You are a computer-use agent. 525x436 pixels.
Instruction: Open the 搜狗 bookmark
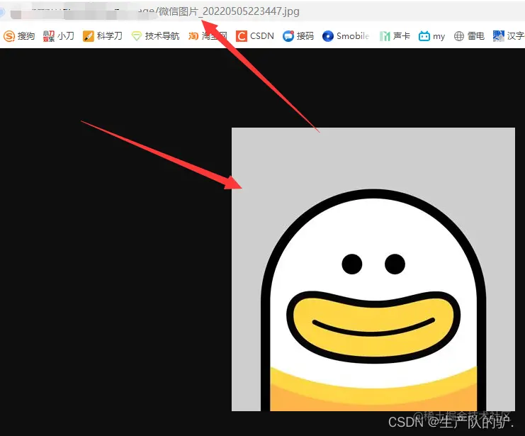19,36
